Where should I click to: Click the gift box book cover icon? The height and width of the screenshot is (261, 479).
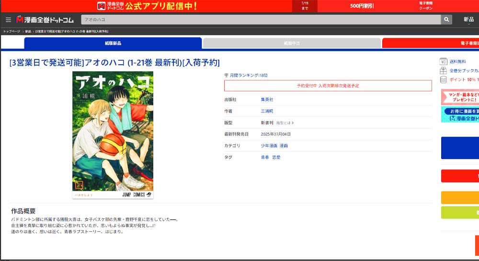click(x=443, y=70)
